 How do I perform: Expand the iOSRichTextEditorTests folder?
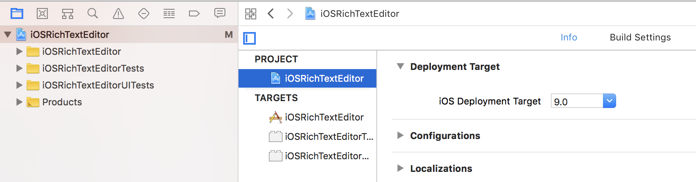(x=19, y=68)
